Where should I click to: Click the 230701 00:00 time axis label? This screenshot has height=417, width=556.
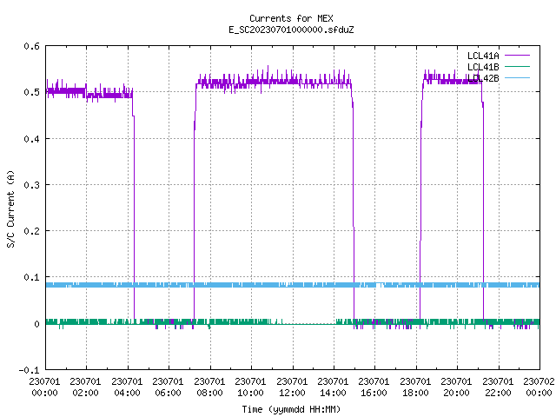pyautogui.click(x=44, y=387)
